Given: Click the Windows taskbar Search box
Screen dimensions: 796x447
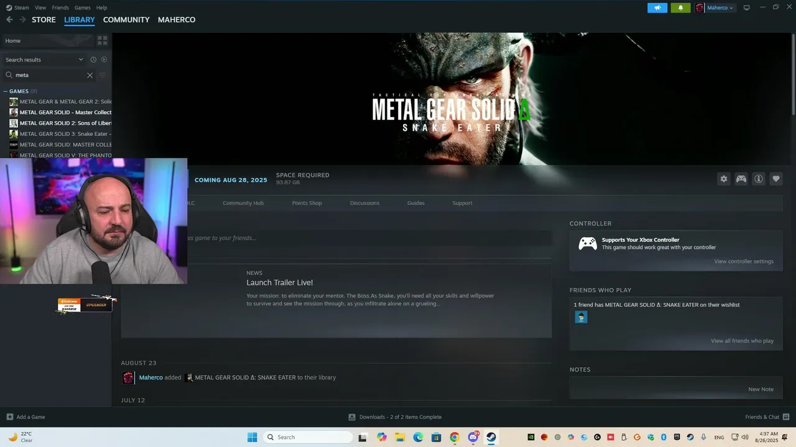Looking at the screenshot, I should point(308,437).
